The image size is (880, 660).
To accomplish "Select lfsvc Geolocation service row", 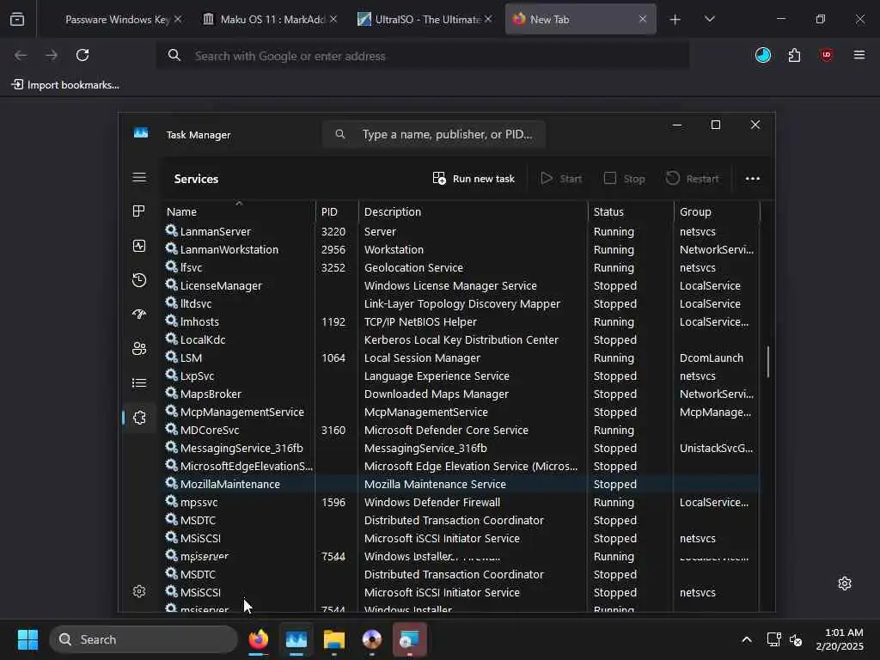I will click(x=461, y=267).
